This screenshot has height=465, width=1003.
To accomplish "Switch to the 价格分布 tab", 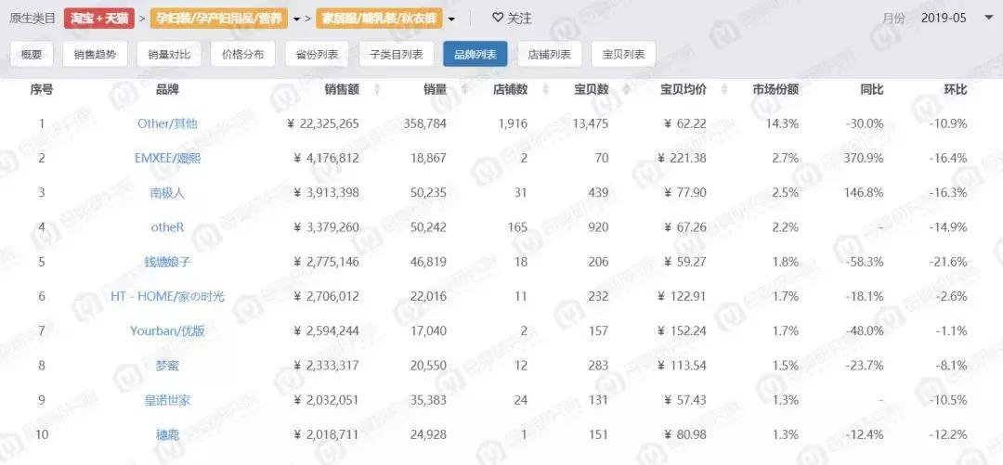I will 242,55.
